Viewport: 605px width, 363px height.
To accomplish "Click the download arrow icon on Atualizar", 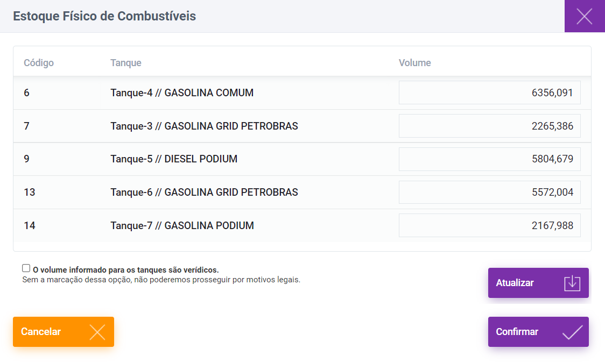I will 572,283.
